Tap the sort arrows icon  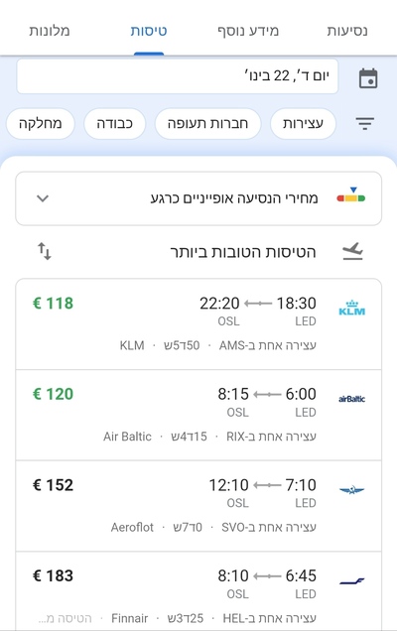point(45,251)
